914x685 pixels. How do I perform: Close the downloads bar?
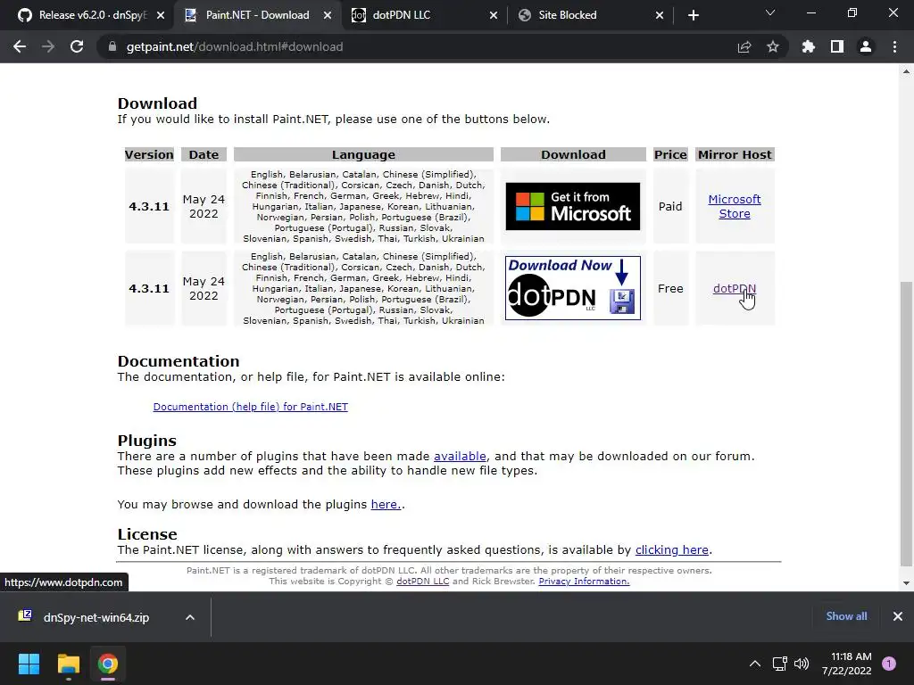tap(898, 616)
